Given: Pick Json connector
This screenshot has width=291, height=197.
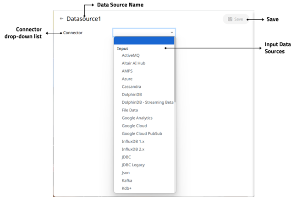Looking at the screenshot, I should click(126, 173).
